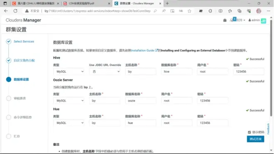Open the collections icon
Image resolution: width=274 pixels, height=154 pixels.
(x=240, y=11)
